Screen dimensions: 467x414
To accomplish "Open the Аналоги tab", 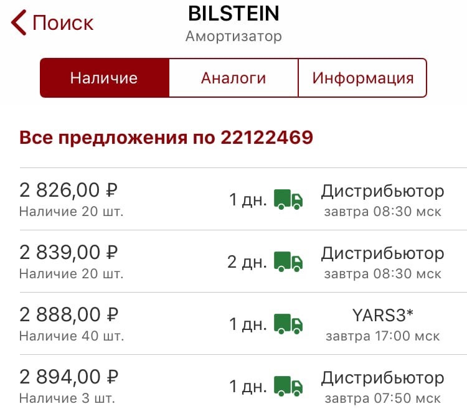I will (233, 78).
